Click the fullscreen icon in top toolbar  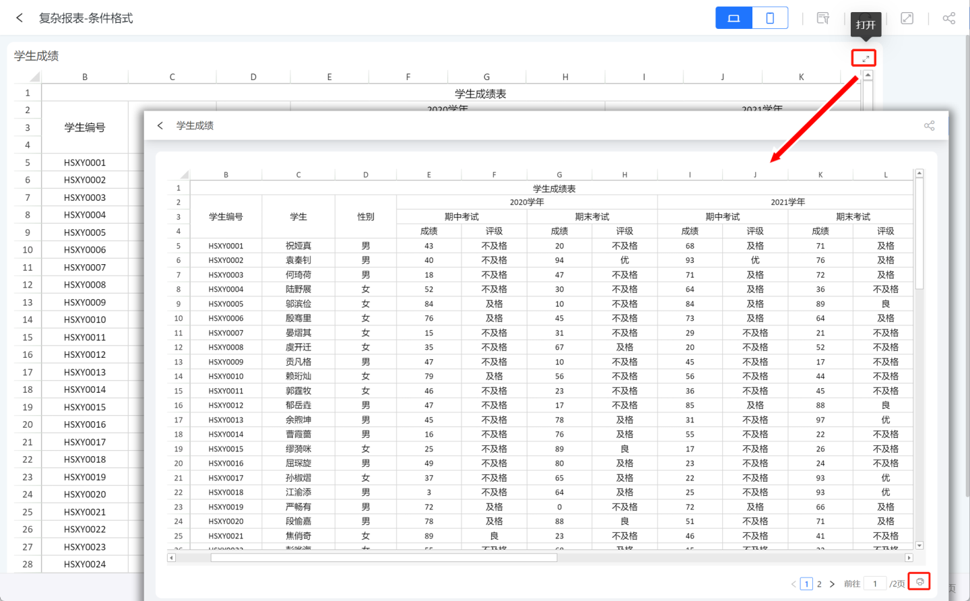point(907,18)
